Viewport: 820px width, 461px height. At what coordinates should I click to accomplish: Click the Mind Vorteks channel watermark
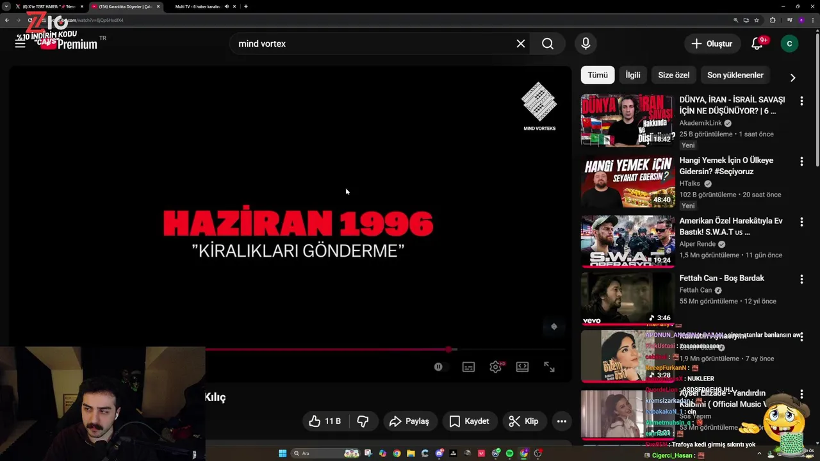coord(539,106)
